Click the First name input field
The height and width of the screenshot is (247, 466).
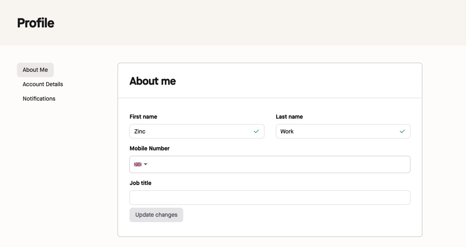click(197, 131)
